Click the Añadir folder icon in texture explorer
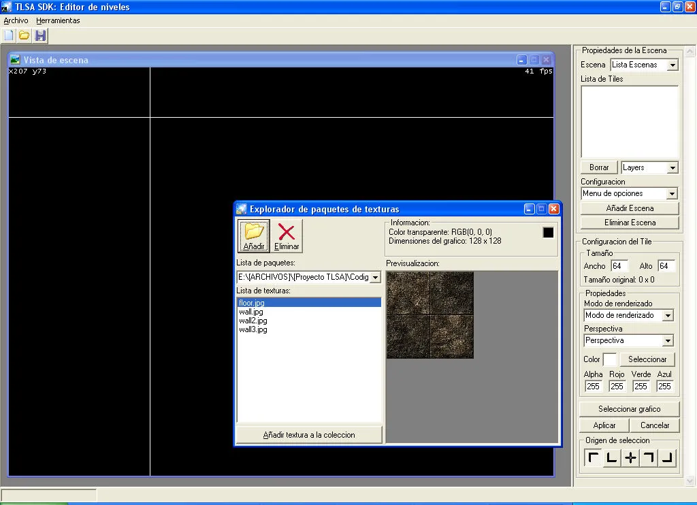697x505 pixels. pos(254,235)
